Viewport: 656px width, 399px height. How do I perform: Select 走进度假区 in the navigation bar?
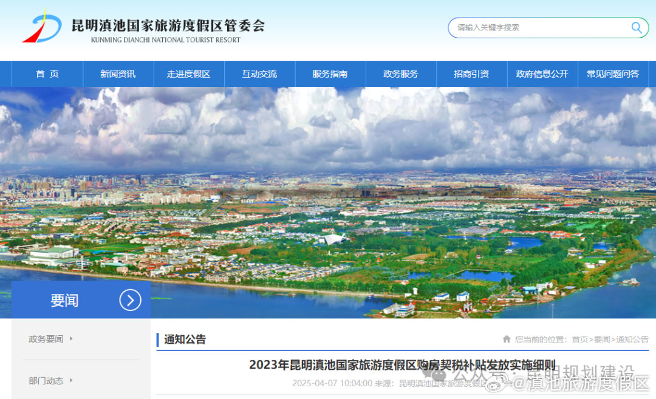coord(188,74)
